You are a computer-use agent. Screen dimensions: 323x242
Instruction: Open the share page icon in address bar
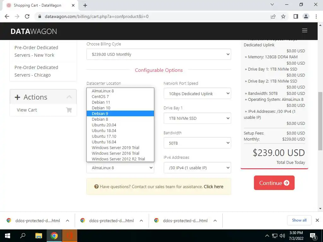point(273,16)
